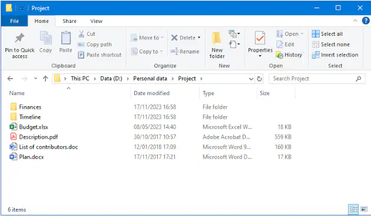Click the Pin to Quick access icon

point(19,38)
